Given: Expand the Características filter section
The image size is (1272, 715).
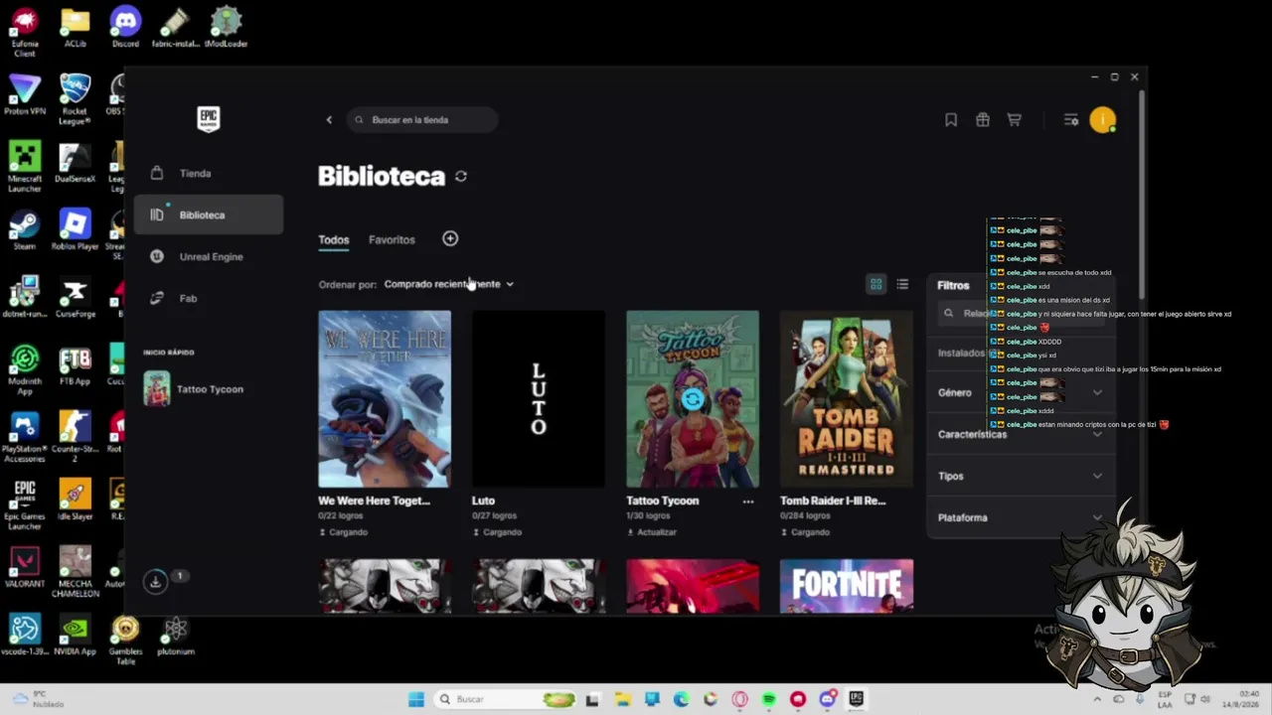Looking at the screenshot, I should pyautogui.click(x=1021, y=434).
